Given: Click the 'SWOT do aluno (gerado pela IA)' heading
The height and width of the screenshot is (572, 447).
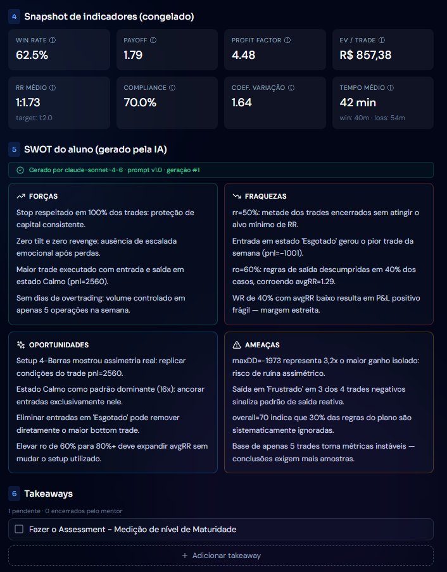Looking at the screenshot, I should click(96, 149).
